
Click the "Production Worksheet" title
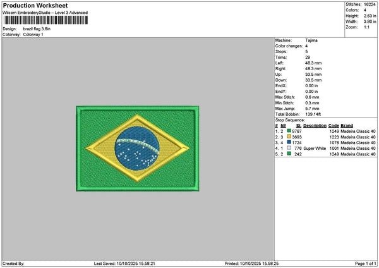click(35, 5)
